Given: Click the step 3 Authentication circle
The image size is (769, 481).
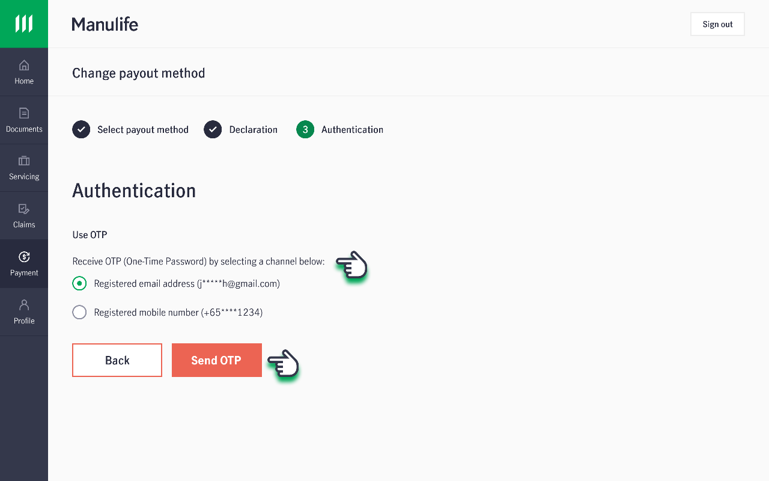Looking at the screenshot, I should (305, 129).
